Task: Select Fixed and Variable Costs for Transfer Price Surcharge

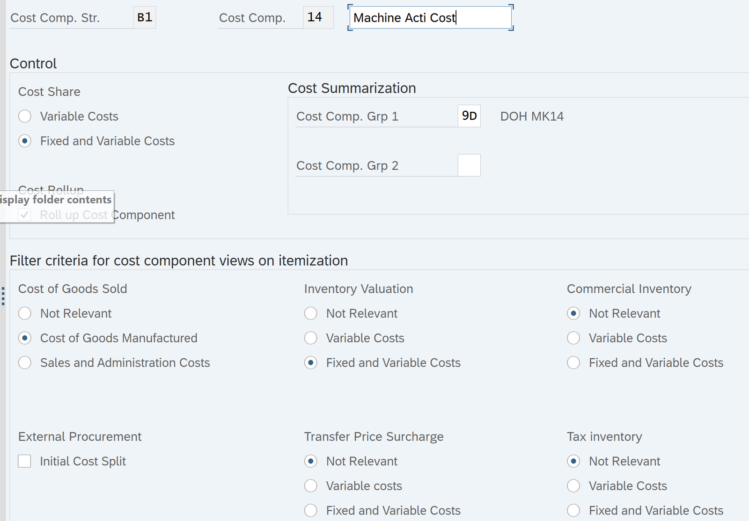Action: point(311,510)
